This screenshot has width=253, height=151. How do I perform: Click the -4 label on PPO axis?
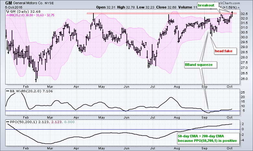(243, 140)
